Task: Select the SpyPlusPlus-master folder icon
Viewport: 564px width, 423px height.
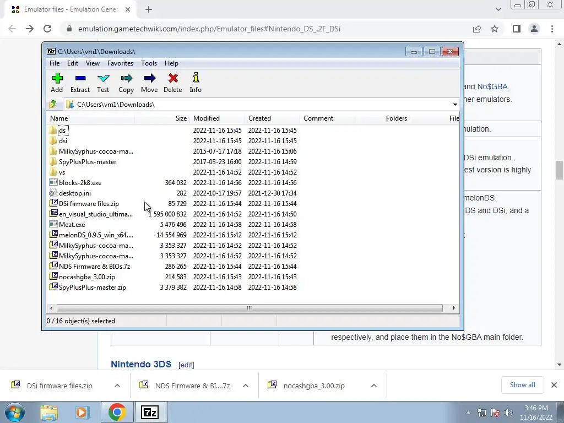Action: [x=53, y=161]
